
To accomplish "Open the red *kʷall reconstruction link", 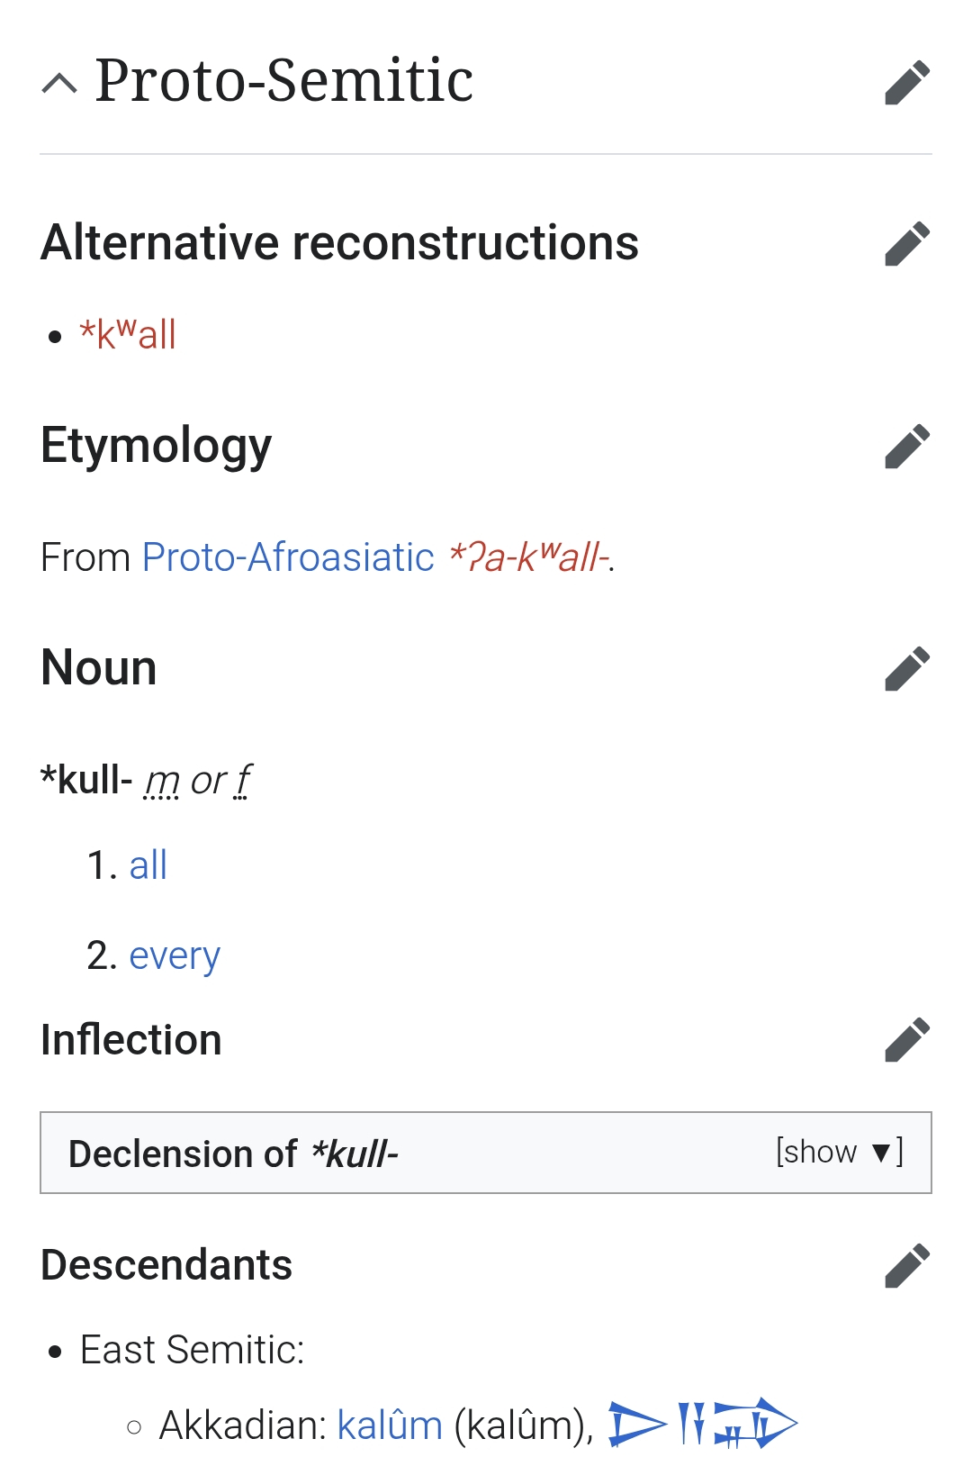I will 128,335.
